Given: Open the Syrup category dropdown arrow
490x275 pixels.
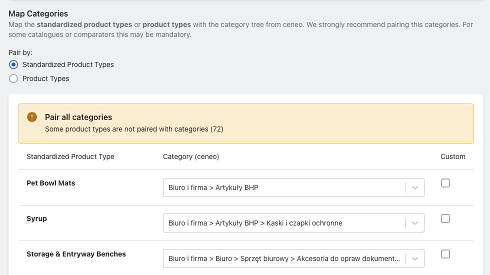Looking at the screenshot, I should click(414, 223).
